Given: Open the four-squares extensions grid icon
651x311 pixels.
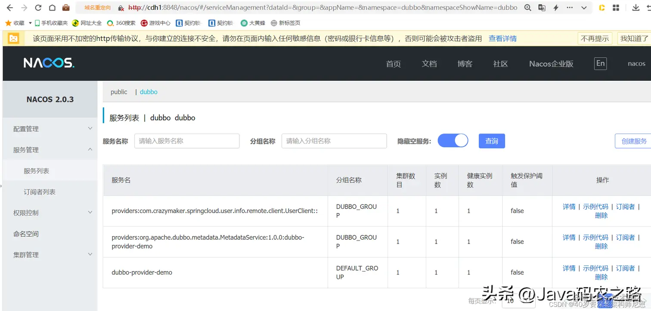Looking at the screenshot, I should [616, 8].
